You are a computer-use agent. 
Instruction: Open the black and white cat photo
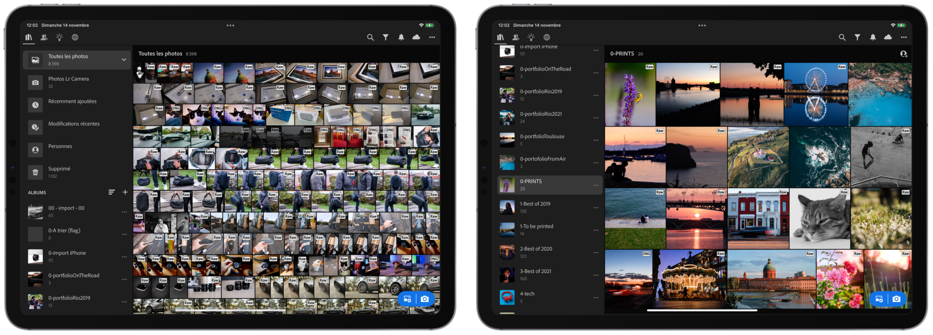820,218
